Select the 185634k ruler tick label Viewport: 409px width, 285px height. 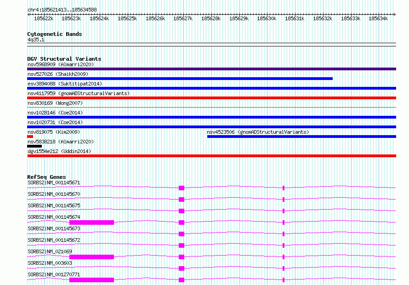[x=378, y=18]
